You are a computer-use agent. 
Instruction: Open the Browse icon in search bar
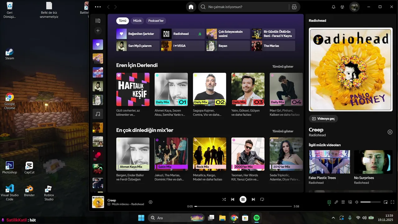pyautogui.click(x=294, y=7)
